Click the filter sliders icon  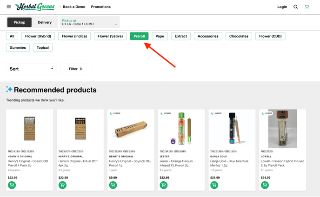click(x=81, y=69)
